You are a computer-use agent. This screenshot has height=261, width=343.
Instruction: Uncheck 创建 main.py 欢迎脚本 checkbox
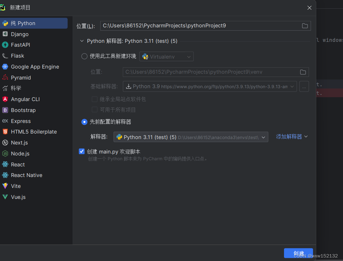(x=82, y=151)
